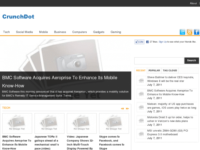Open recent post about Motorola Droid 3
200x150 pixels.
(170, 119)
